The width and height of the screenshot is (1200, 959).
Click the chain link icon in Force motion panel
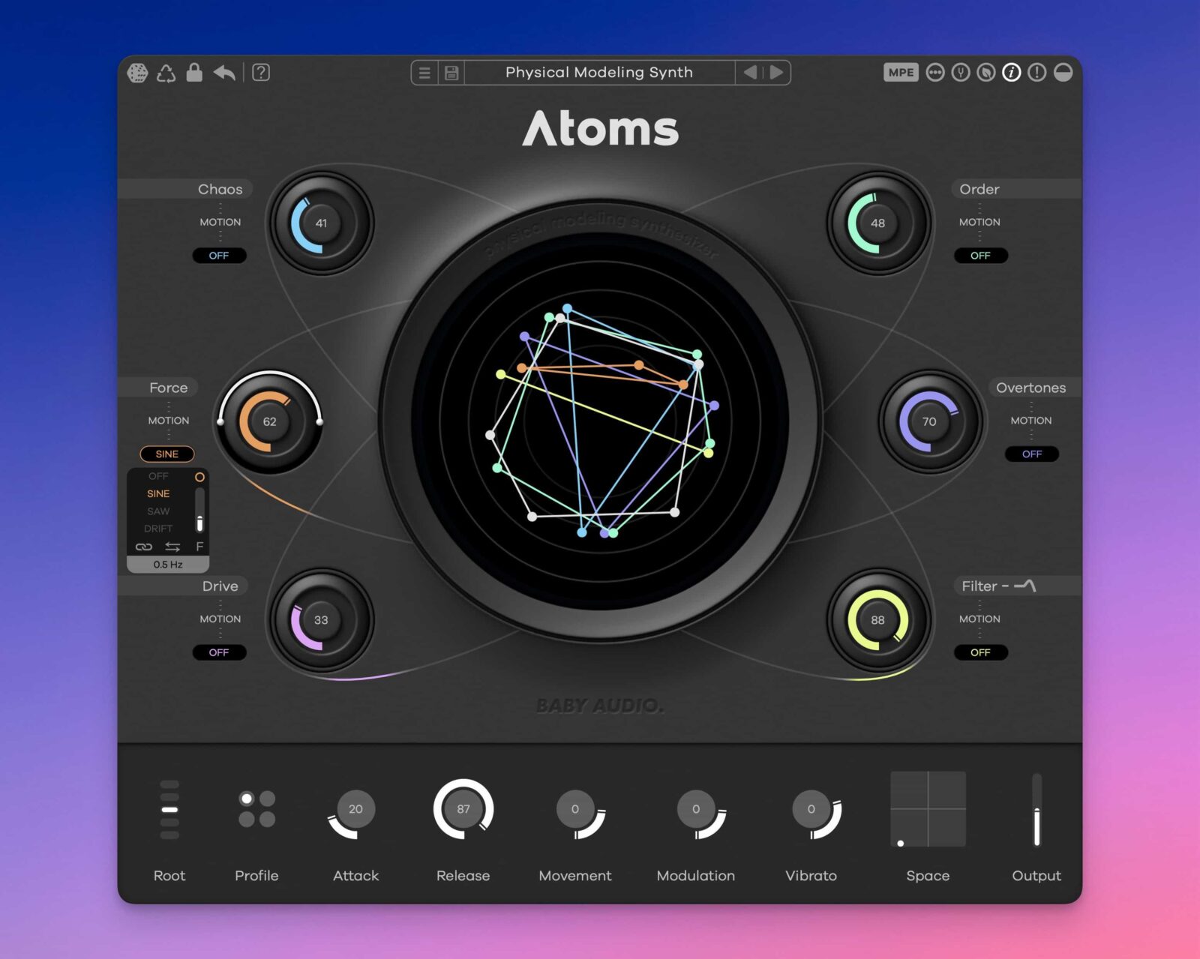[144, 547]
